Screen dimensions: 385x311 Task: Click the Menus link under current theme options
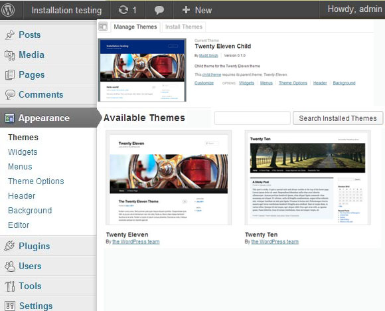[266, 83]
